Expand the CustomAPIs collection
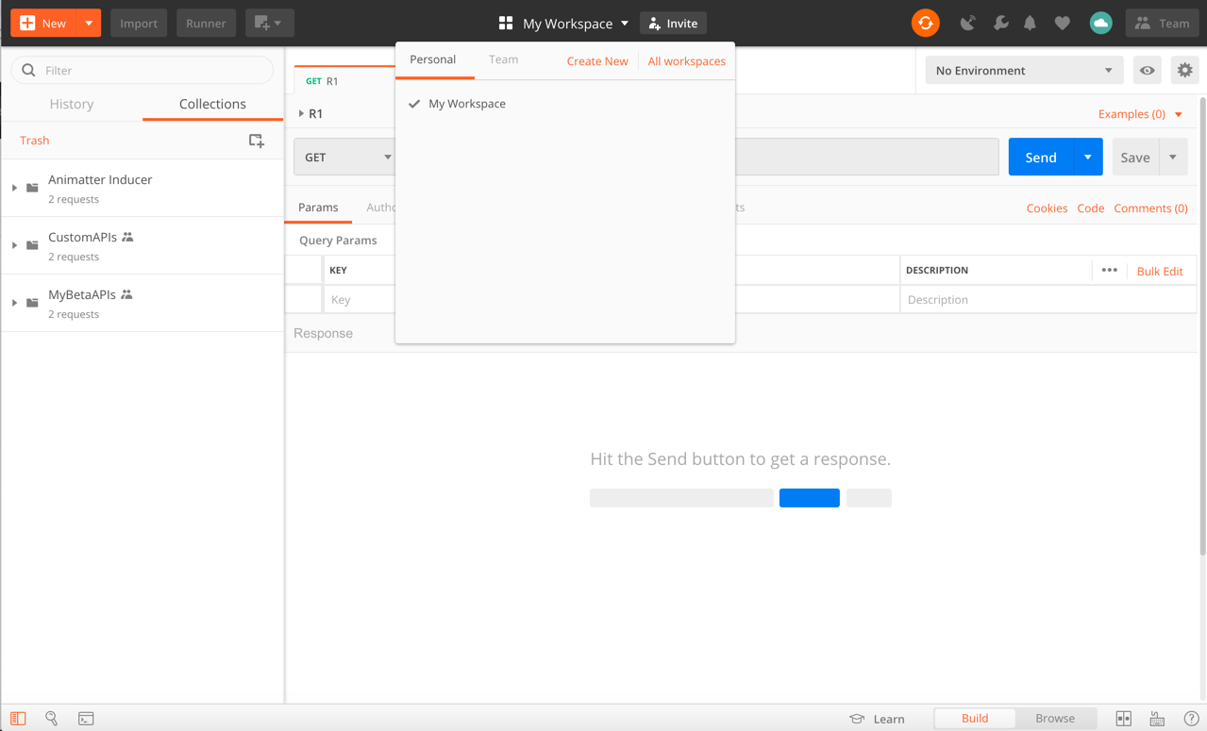The image size is (1207, 731). tap(14, 245)
